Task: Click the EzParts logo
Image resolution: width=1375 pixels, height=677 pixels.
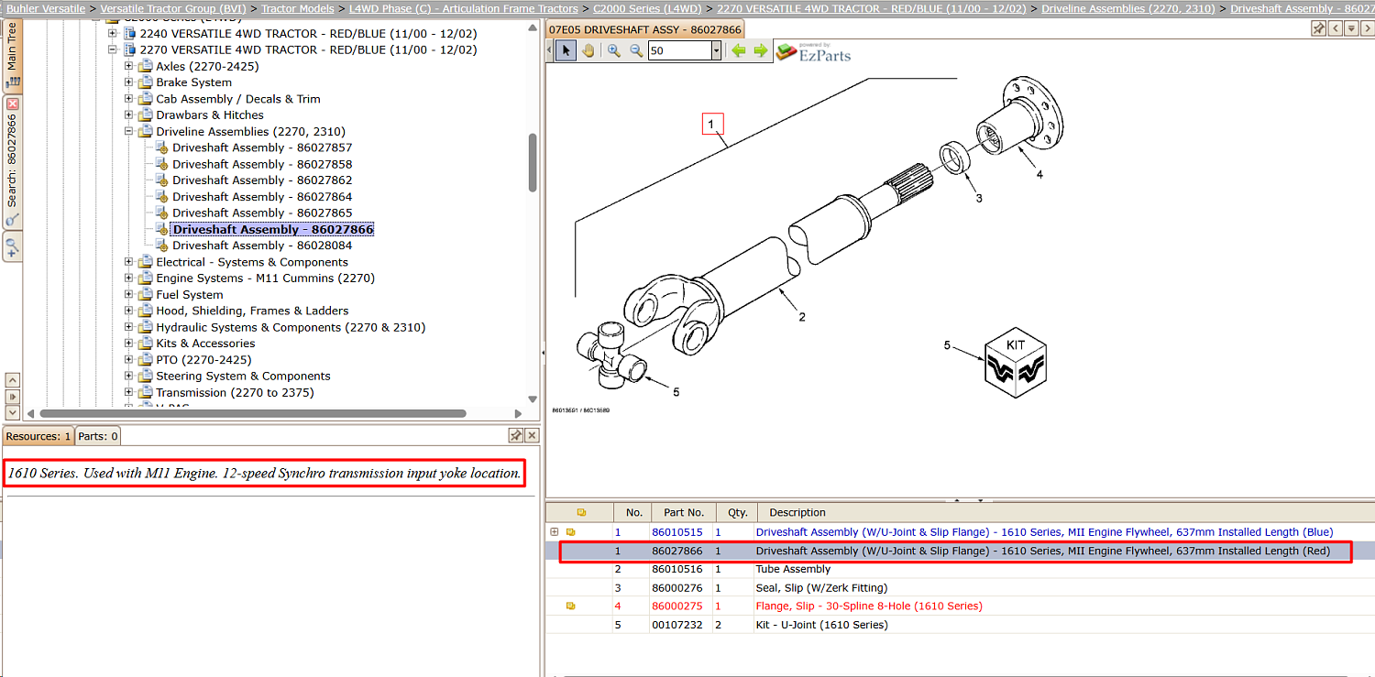Action: coord(813,51)
